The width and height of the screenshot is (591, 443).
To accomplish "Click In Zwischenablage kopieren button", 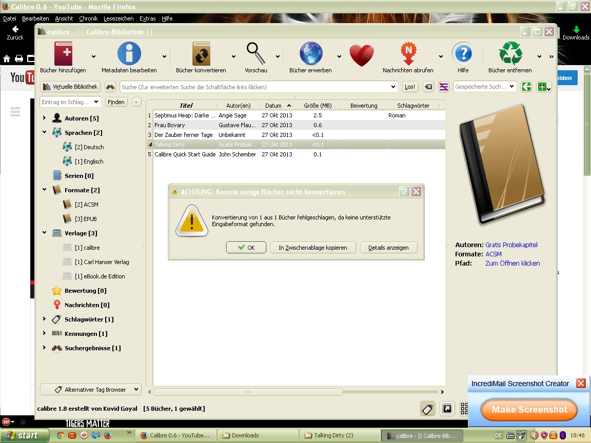I will [313, 248].
